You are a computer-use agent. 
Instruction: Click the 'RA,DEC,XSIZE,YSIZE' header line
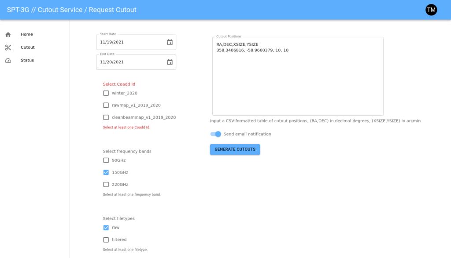click(237, 44)
